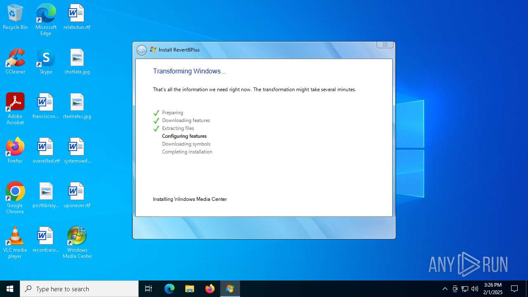Select steelrates.jpg image file
The width and height of the screenshot is (528, 297).
(x=77, y=106)
